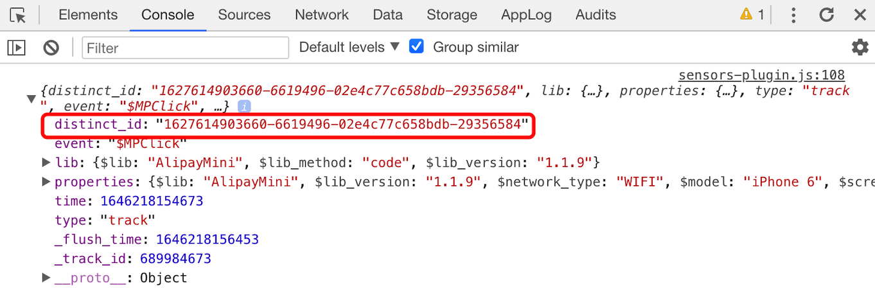Click the yellow warning indicator icon
This screenshot has width=875, height=288.
pyautogui.click(x=746, y=14)
